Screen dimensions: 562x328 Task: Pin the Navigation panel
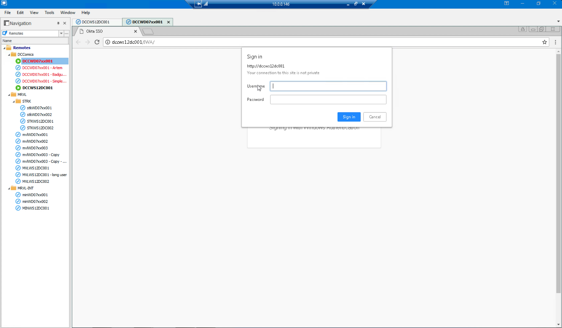click(x=58, y=23)
